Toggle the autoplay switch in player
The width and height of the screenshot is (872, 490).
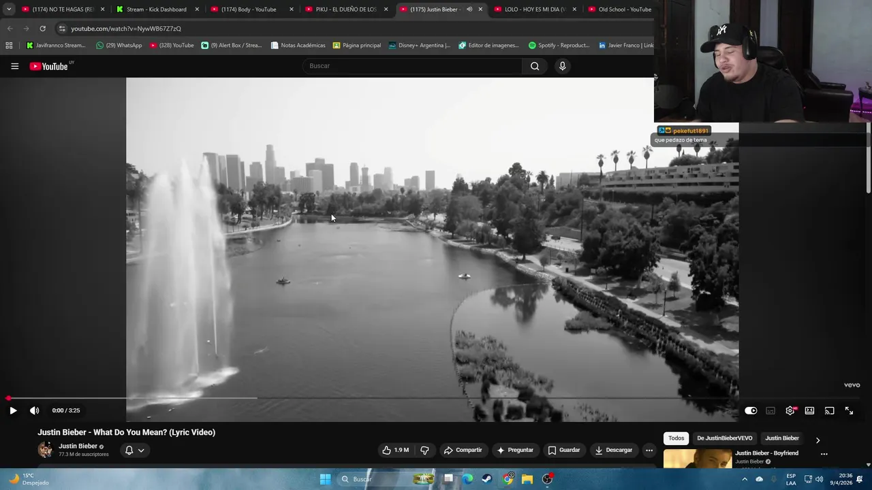751,410
